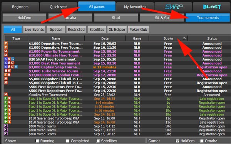Choose the Hold'em game type button
The image size is (231, 144).
(x=24, y=18)
